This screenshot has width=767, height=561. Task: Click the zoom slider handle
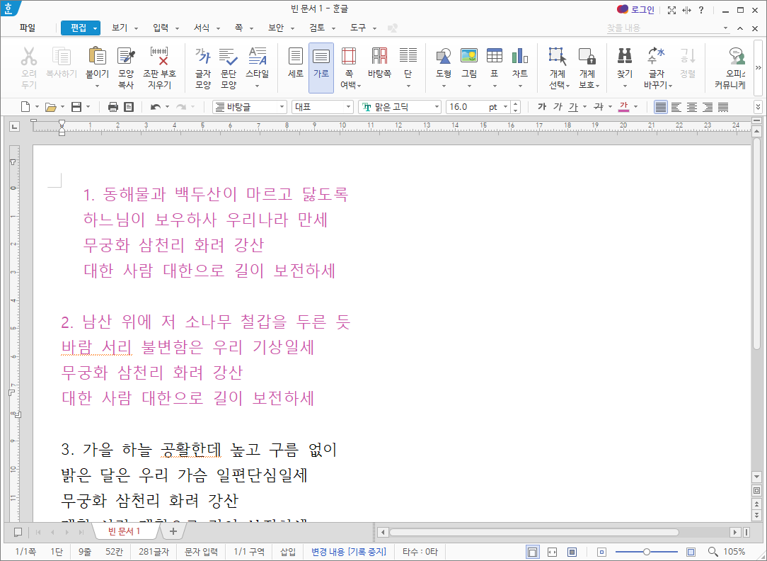point(647,552)
